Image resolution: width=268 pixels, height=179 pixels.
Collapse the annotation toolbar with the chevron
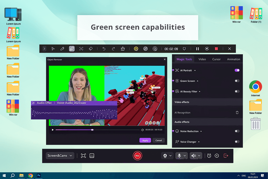click(x=44, y=49)
